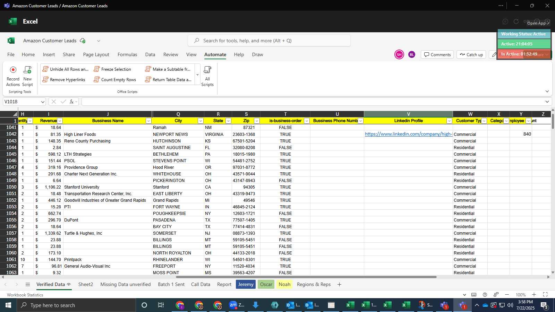Switch to the Insert ribbon tab
555x312 pixels.
click(49, 54)
